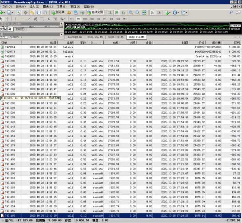Toggle chart auto scroll icon
The width and height of the screenshot is (242, 223).
point(153,13)
